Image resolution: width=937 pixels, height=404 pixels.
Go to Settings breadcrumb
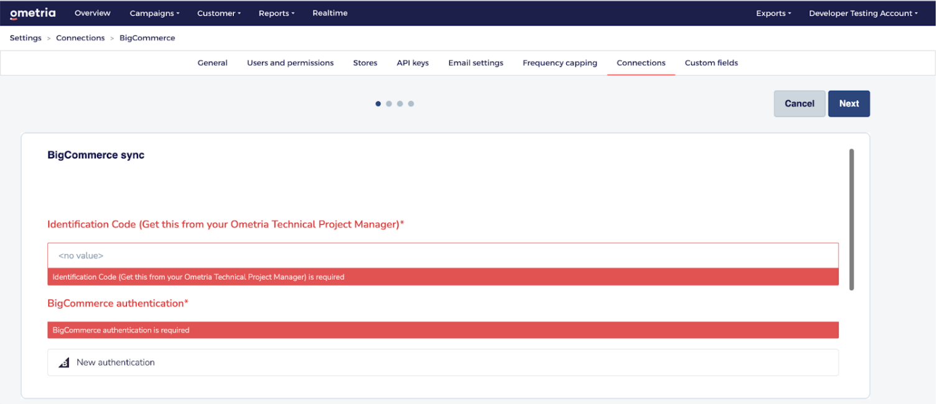tap(26, 38)
